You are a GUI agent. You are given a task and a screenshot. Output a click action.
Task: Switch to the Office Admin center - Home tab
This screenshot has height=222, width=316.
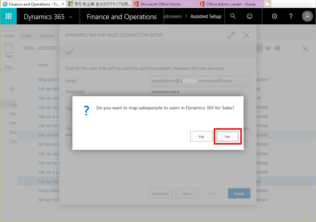[231, 4]
